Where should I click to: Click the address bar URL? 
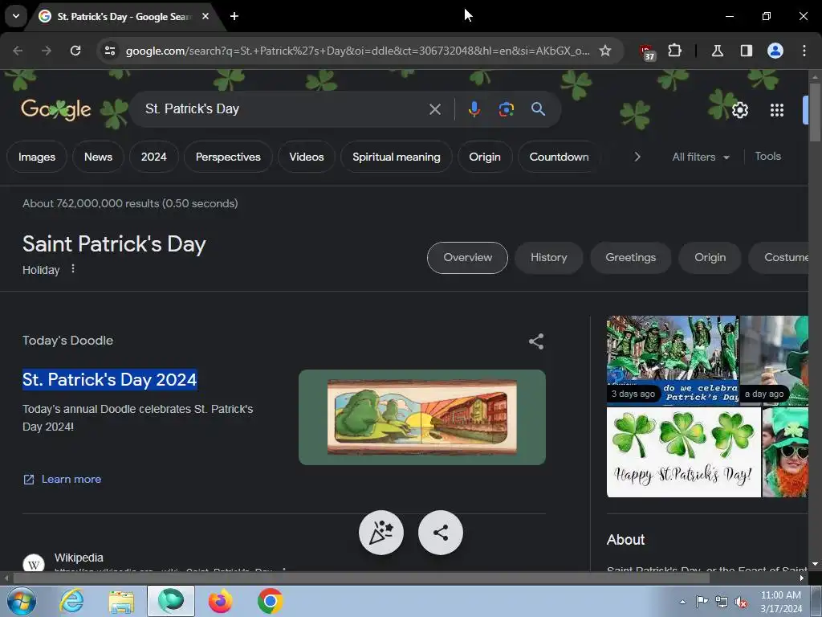pos(357,51)
